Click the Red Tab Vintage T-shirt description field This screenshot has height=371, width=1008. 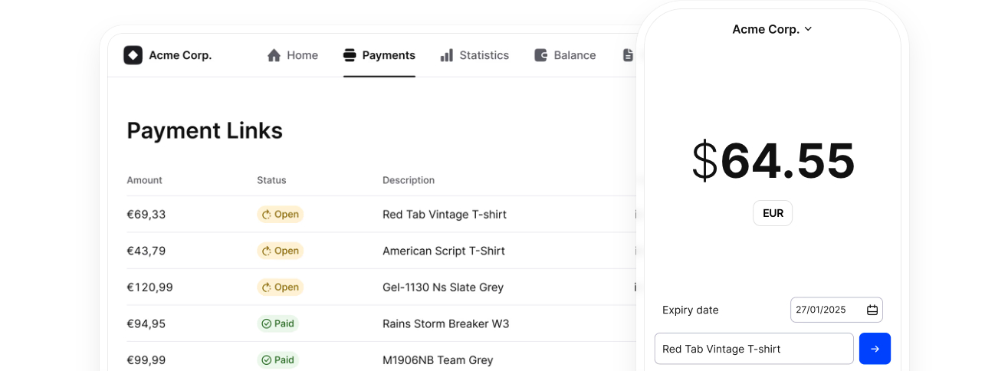click(754, 349)
